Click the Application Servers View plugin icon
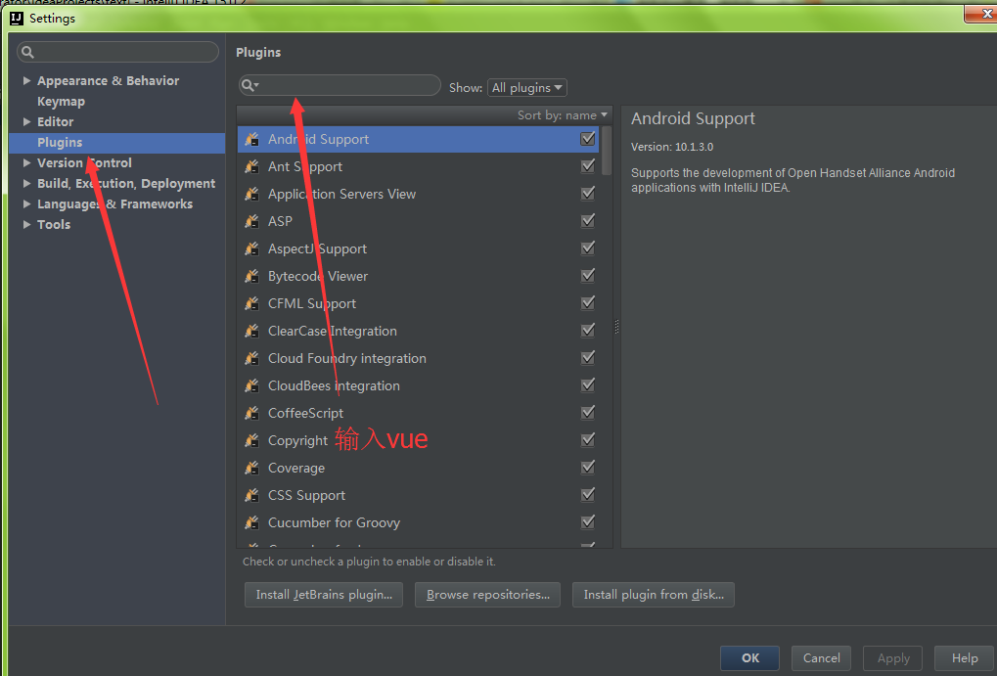The image size is (997, 676). (x=251, y=194)
